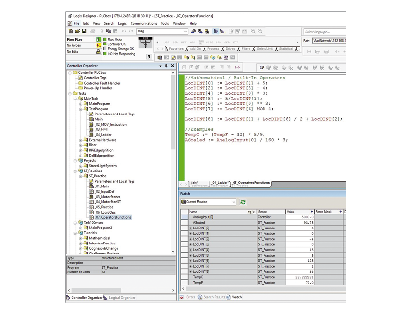Viewport: 411px width, 314px height.
Task: Expand LocDINT[6] in the Watch table
Action: [191, 261]
